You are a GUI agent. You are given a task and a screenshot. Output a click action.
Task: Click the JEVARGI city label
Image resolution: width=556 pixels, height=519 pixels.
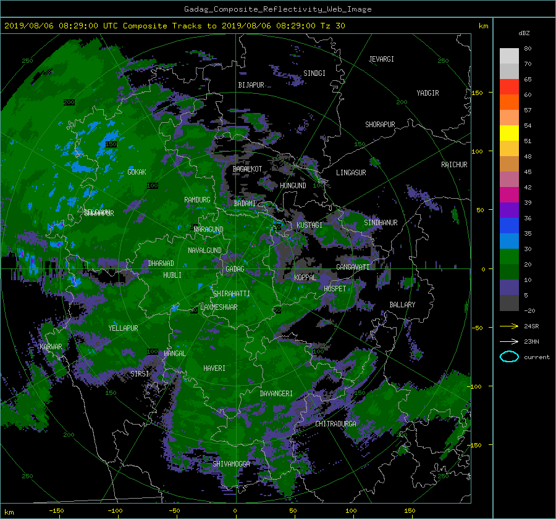tap(381, 59)
